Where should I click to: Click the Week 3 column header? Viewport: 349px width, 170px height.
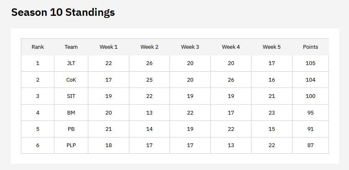click(x=190, y=47)
